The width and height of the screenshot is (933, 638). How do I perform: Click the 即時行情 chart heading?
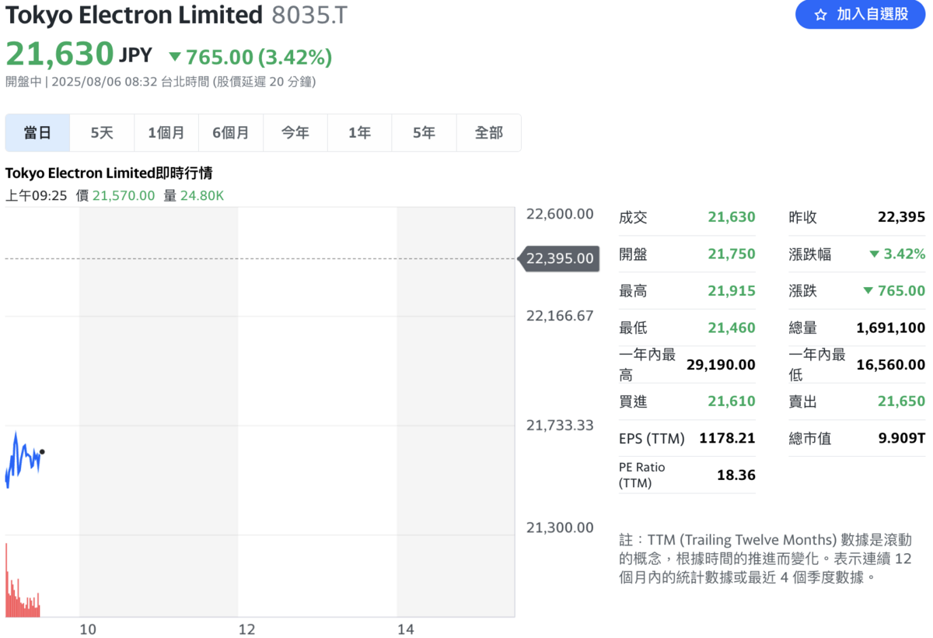pos(109,173)
